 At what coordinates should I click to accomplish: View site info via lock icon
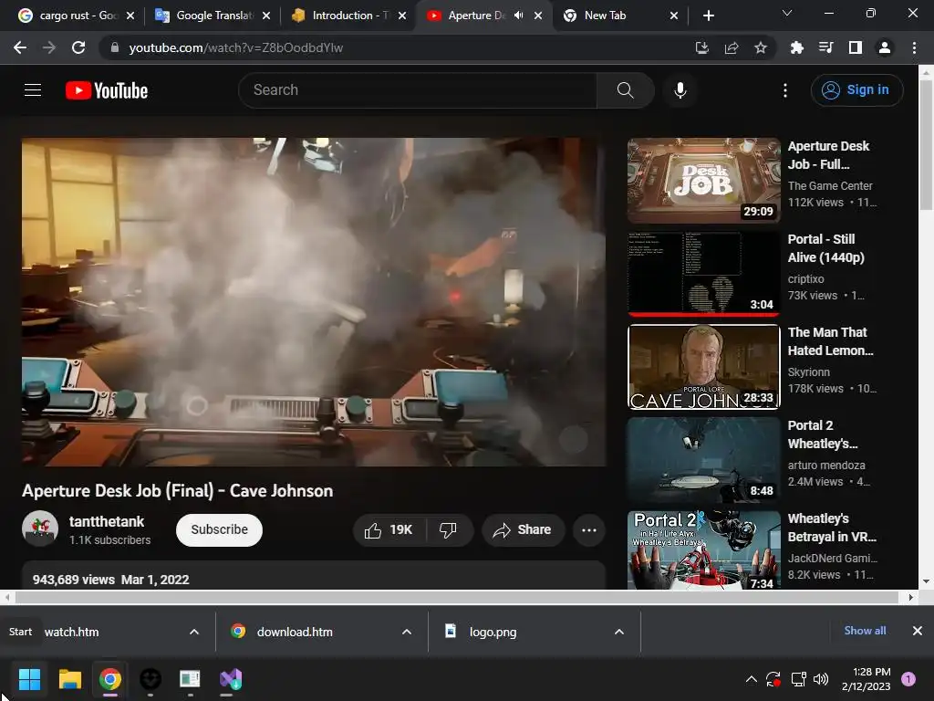(115, 47)
